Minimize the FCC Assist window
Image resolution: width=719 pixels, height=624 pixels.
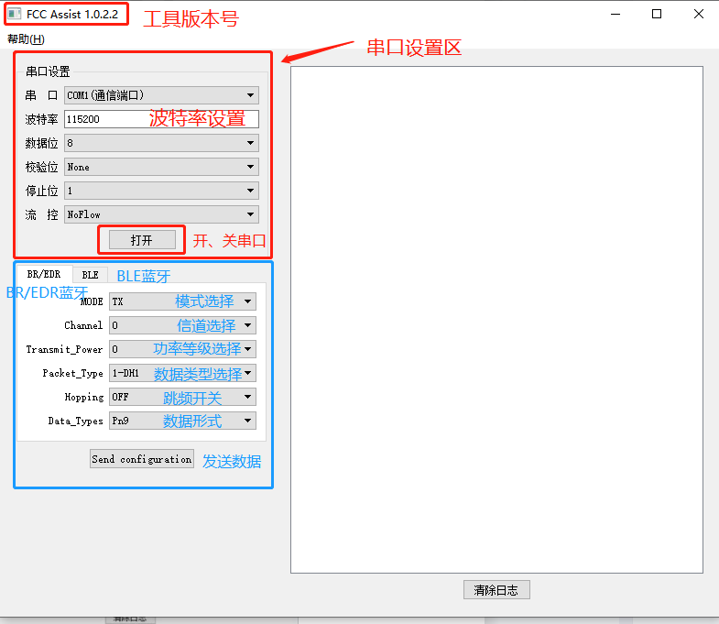(x=616, y=15)
